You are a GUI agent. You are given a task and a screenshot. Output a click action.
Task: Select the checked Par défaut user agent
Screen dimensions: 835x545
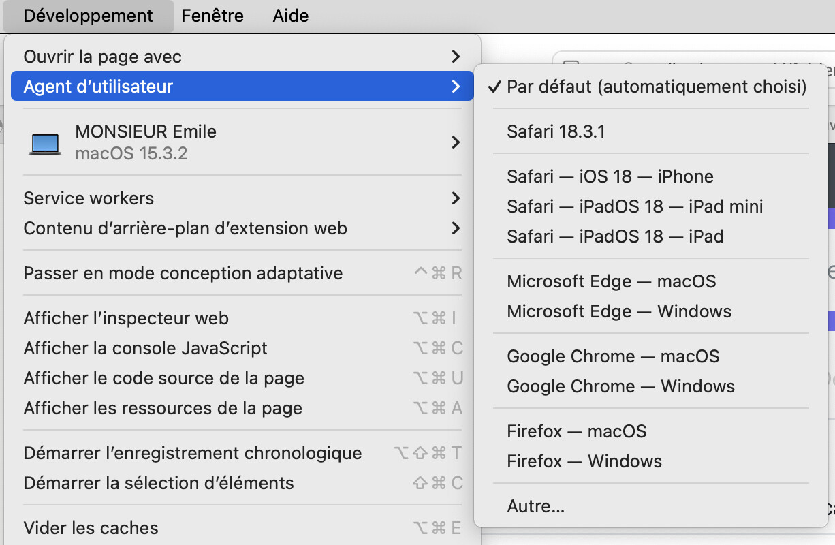click(650, 87)
